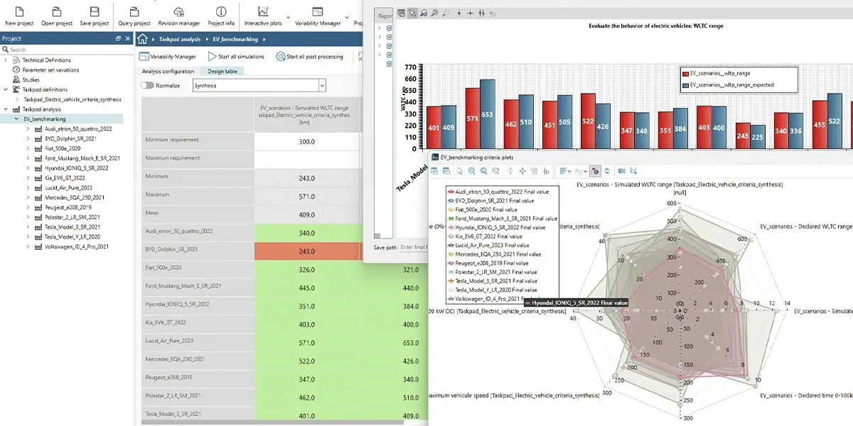Toggle the Normalize switch
853x426 pixels.
[147, 85]
